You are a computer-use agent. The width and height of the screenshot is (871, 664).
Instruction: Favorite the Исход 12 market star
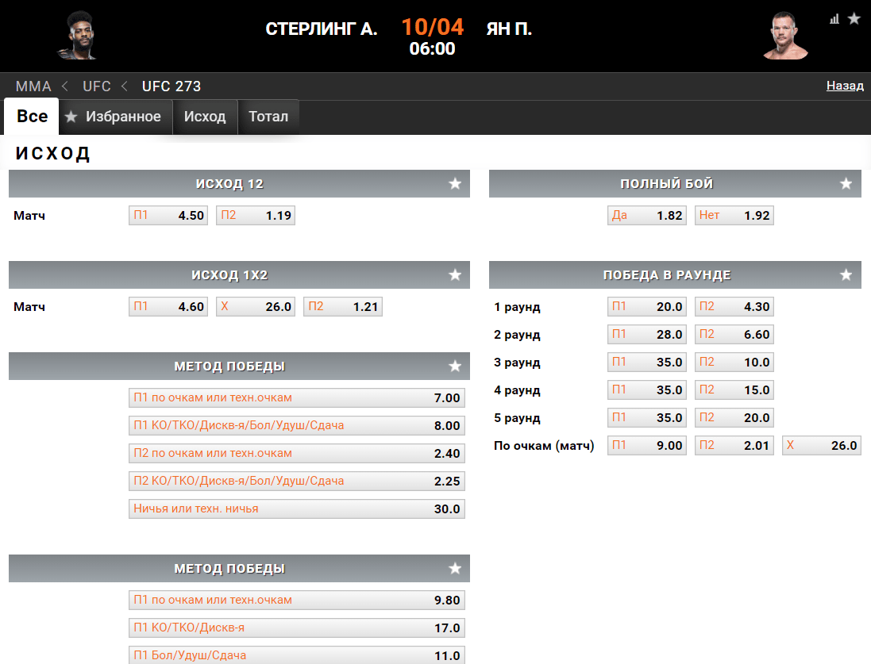(455, 184)
